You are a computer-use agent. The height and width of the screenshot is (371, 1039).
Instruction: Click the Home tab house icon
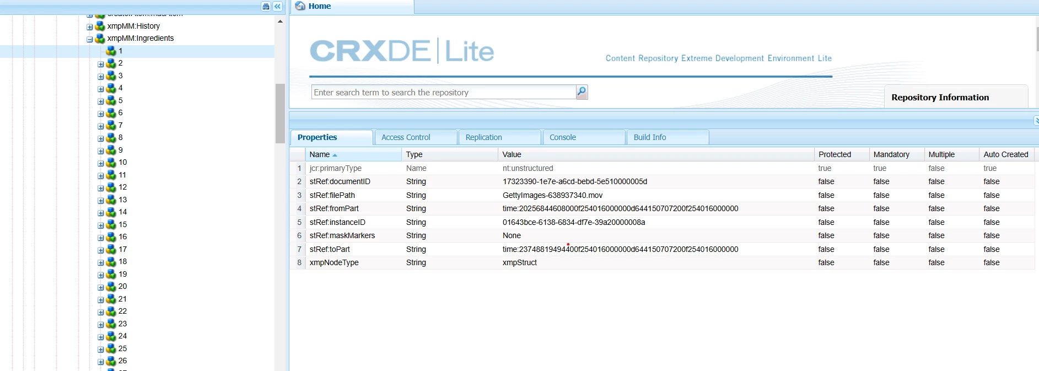(300, 6)
